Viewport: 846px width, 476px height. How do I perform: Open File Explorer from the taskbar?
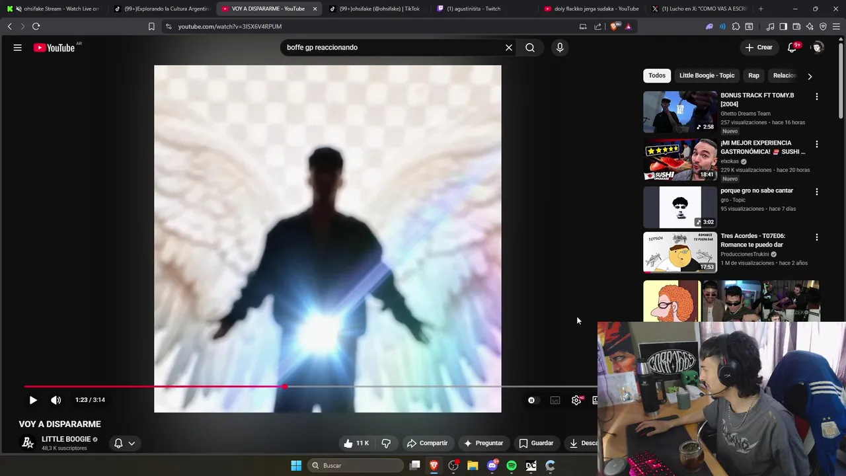473,465
